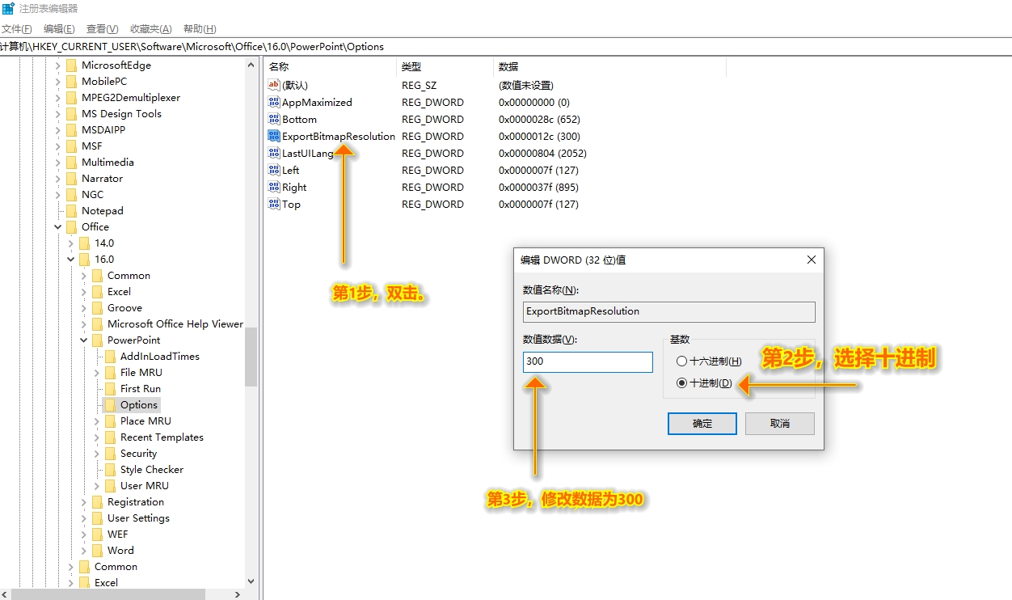Select the 十六进制(H) radio button
1012x600 pixels.
[681, 361]
